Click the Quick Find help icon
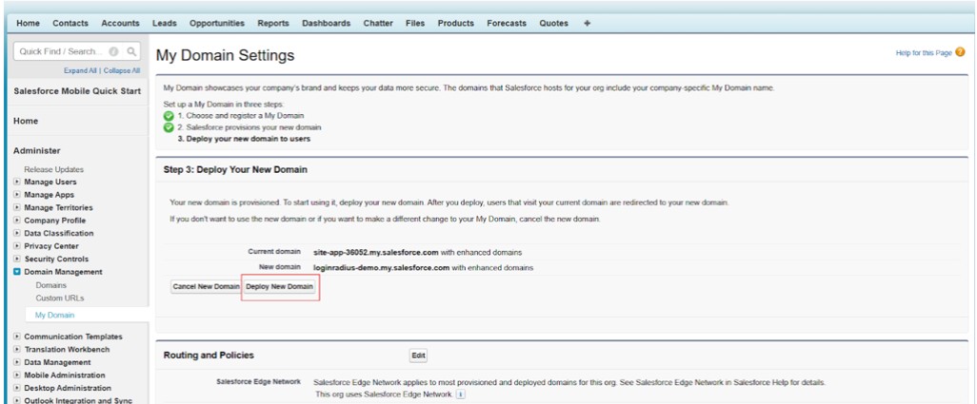Image resolution: width=977 pixels, height=404 pixels. (x=114, y=51)
